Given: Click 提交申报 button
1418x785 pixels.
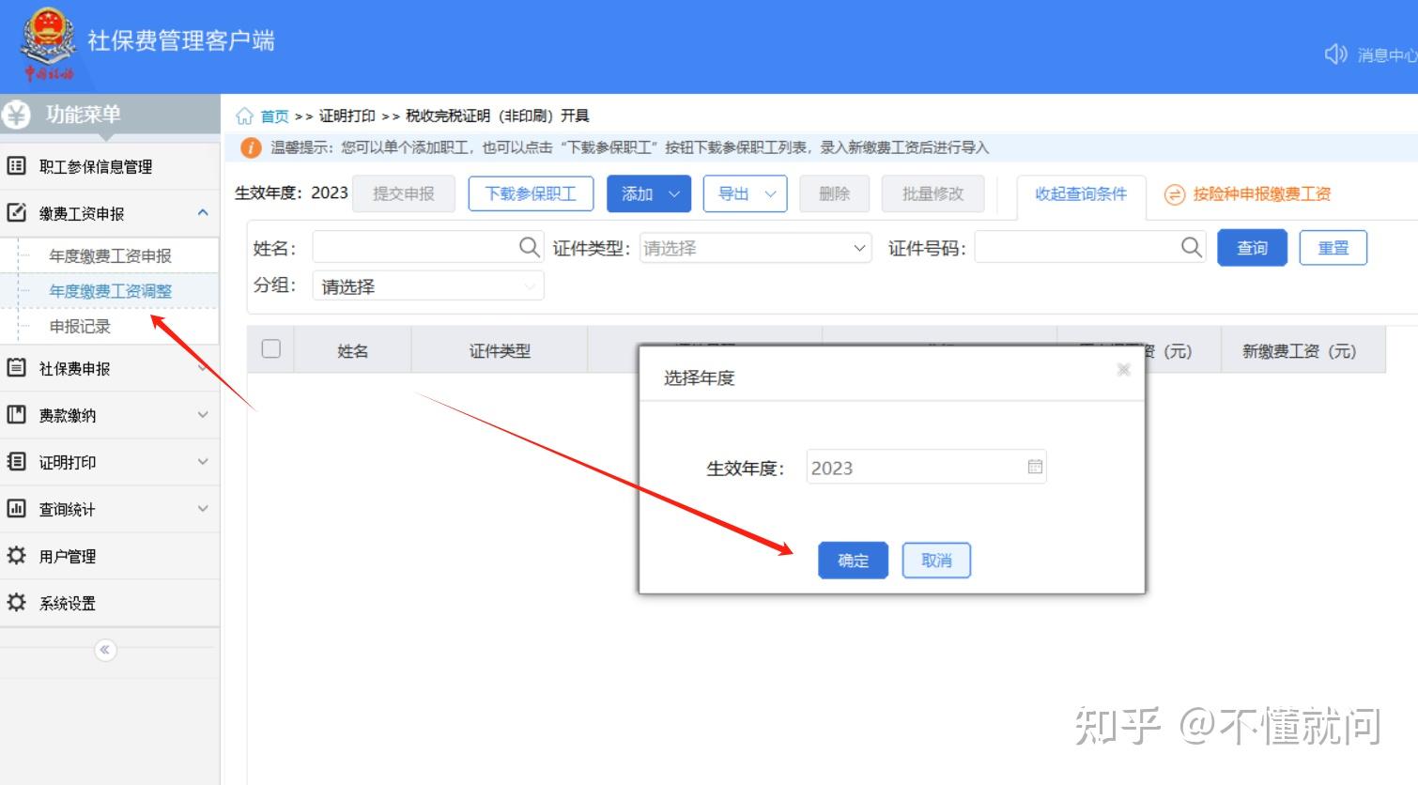Looking at the screenshot, I should tap(404, 193).
